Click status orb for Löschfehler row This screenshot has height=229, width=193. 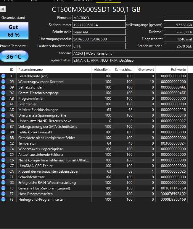pyautogui.click(x=3, y=104)
